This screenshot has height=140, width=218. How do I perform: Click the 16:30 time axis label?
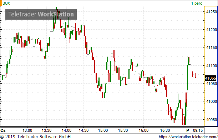pyautogui.click(x=165, y=131)
